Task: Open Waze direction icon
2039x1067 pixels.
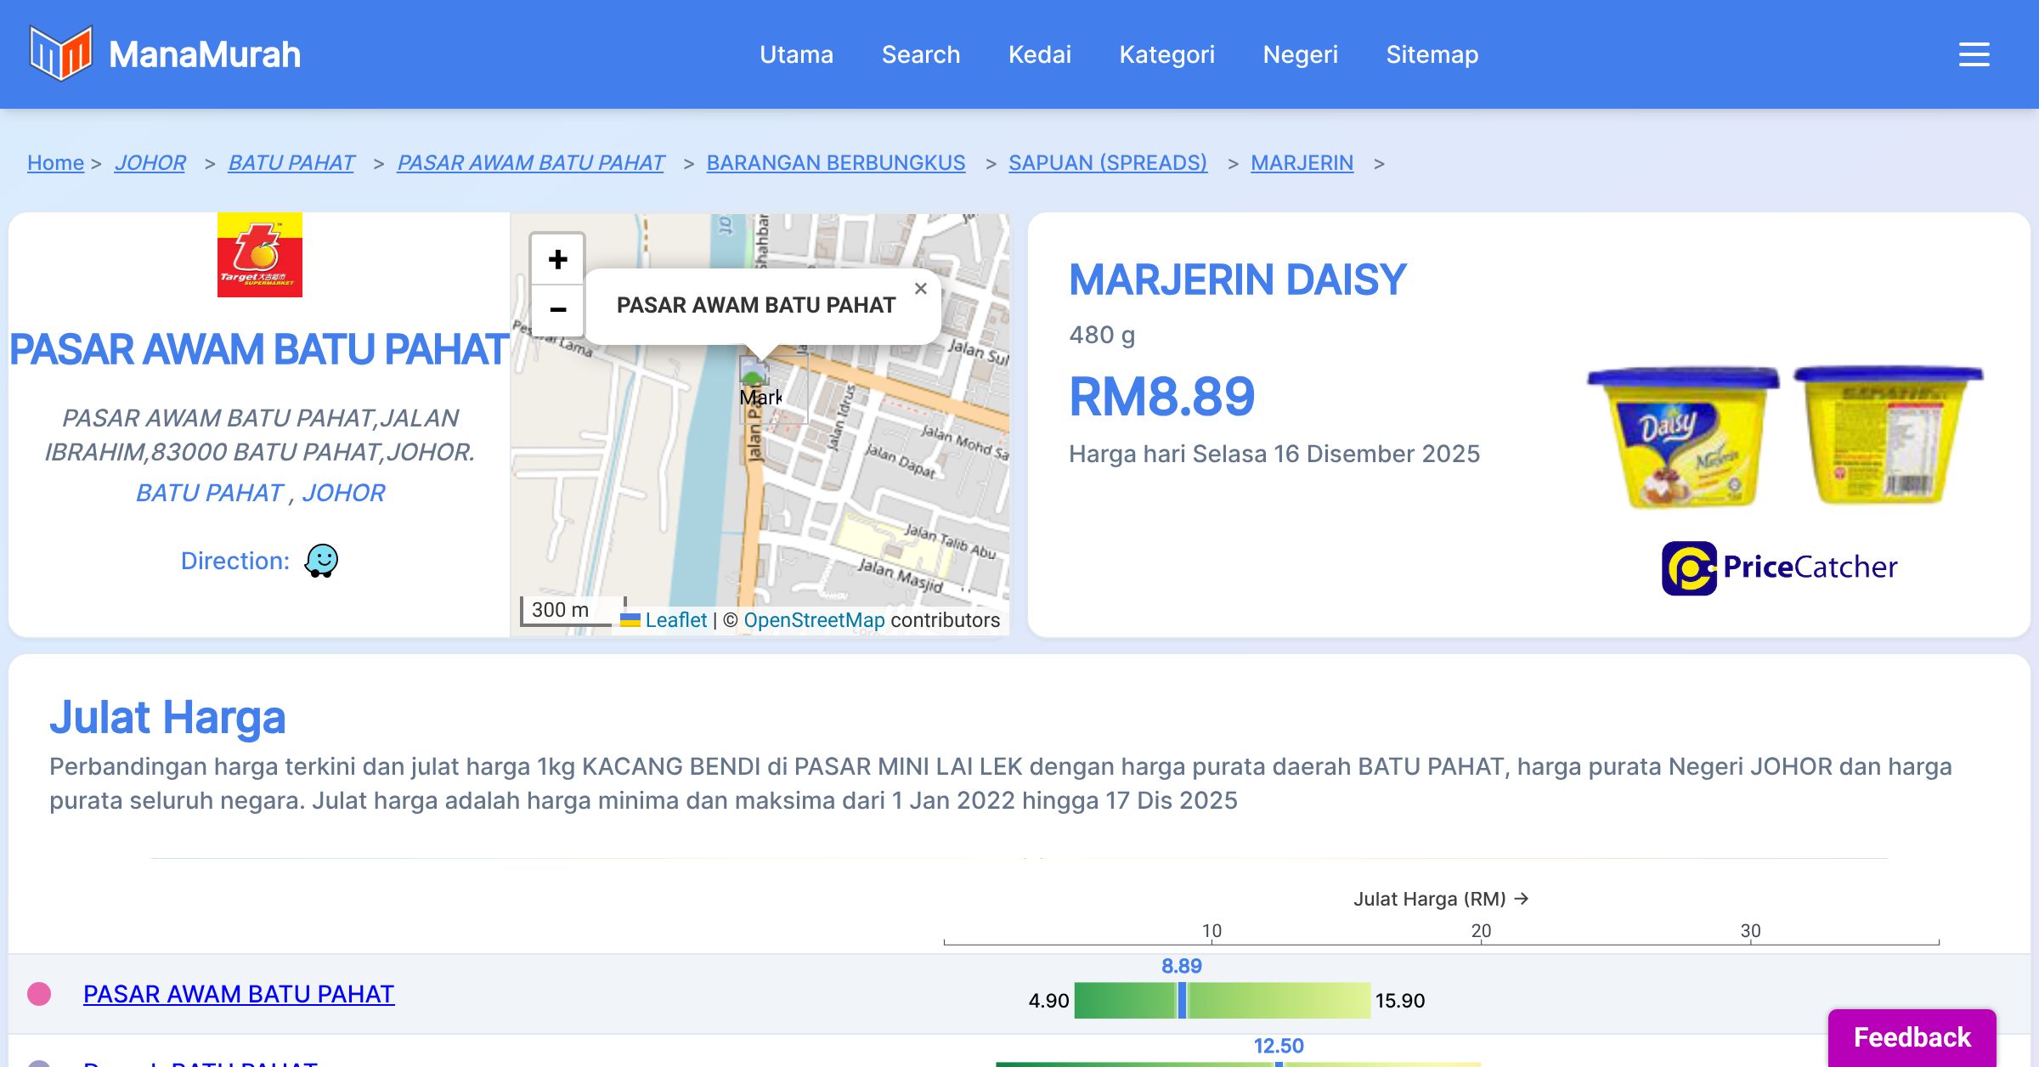Action: click(321, 561)
